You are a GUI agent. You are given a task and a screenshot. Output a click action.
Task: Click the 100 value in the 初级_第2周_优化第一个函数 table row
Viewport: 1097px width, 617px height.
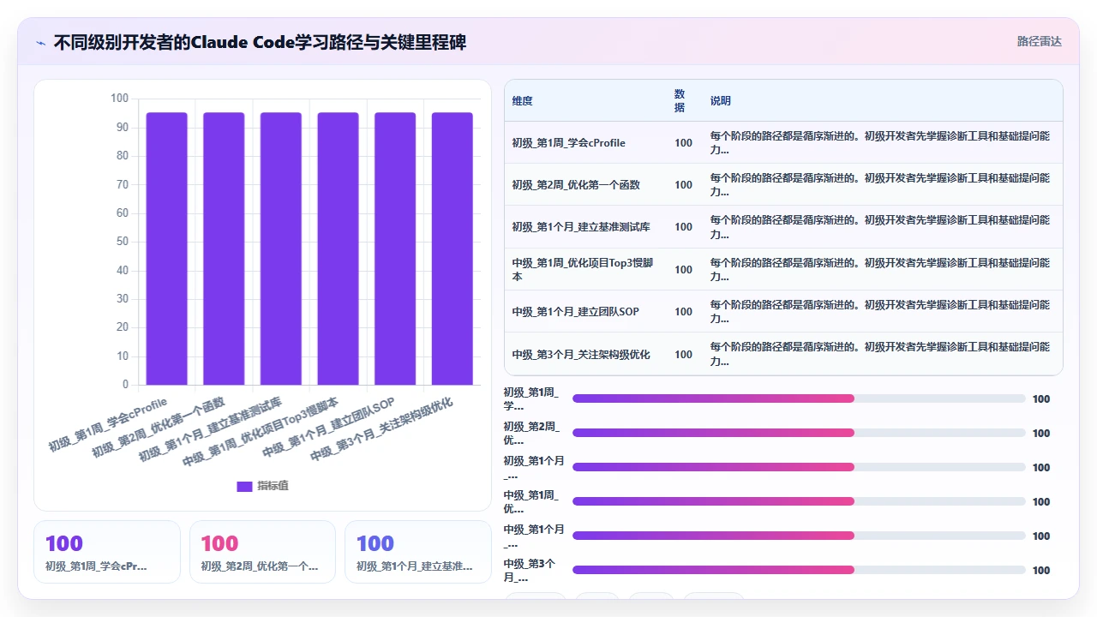click(x=683, y=185)
